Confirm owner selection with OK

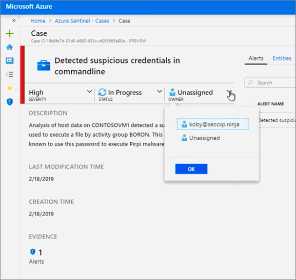click(x=191, y=169)
